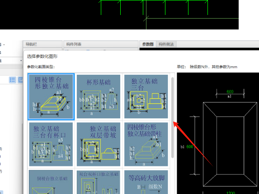Switch to the 参数图 tab
259x194 pixels.
pos(148,44)
